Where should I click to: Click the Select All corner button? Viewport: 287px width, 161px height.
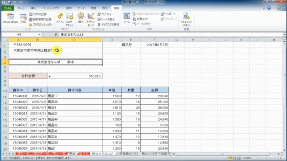click(x=5, y=40)
